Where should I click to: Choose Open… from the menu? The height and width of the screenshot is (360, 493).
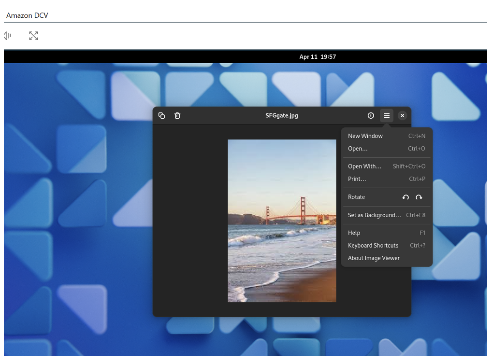(358, 149)
